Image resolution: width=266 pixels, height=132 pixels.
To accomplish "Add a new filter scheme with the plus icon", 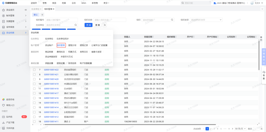I will (x=42, y=15).
